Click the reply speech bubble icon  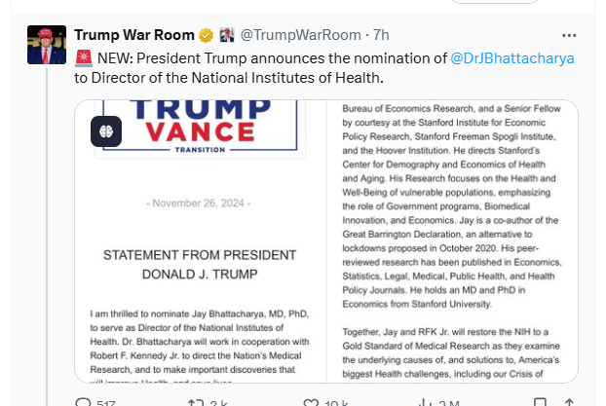(84, 402)
